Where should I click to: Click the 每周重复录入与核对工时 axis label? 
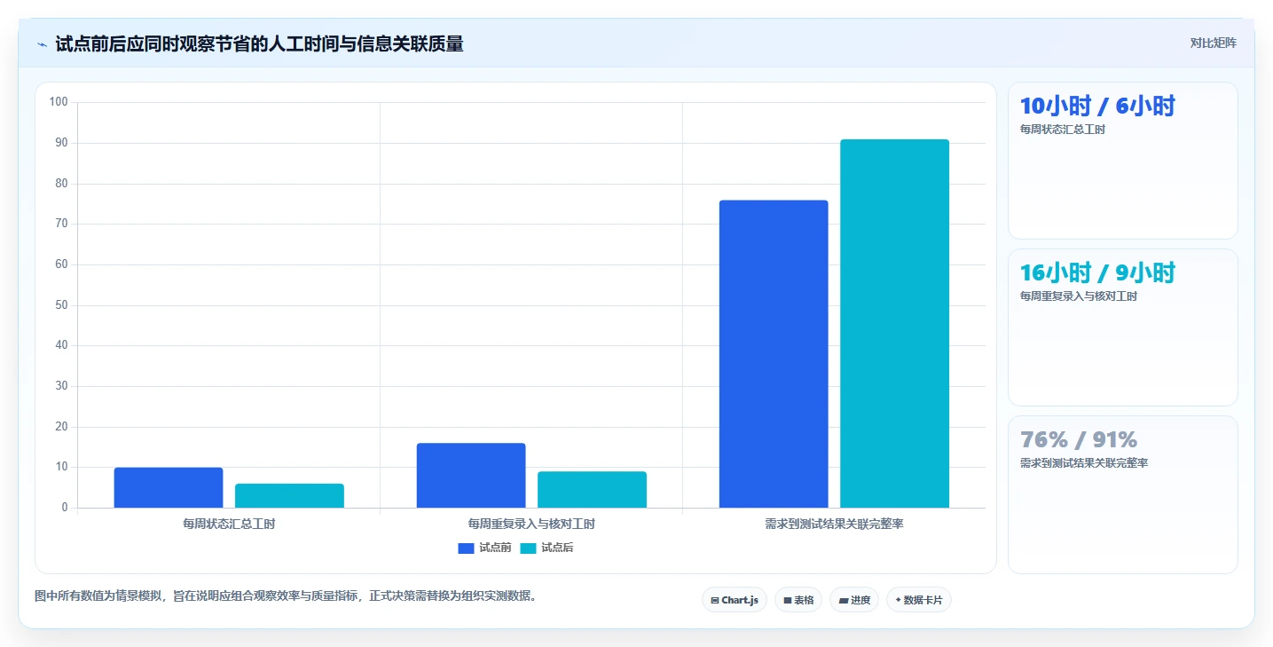531,525
